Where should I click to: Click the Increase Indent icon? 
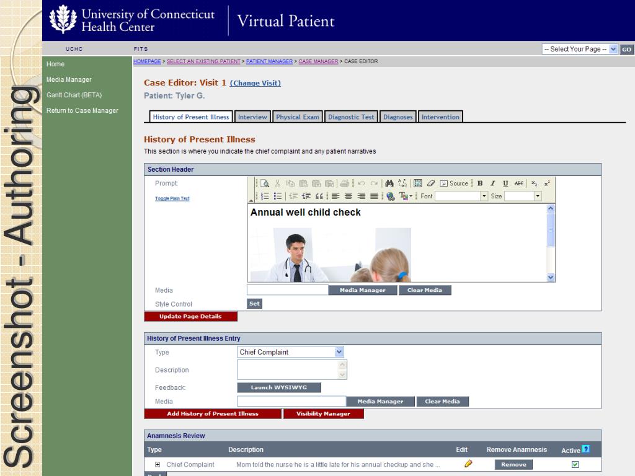coord(306,196)
